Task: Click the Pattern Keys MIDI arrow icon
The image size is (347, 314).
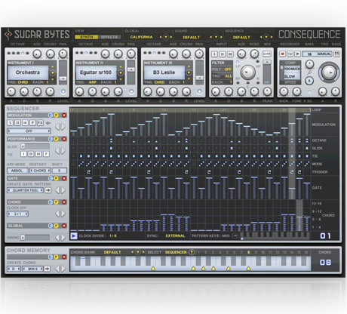Action: coord(235,236)
